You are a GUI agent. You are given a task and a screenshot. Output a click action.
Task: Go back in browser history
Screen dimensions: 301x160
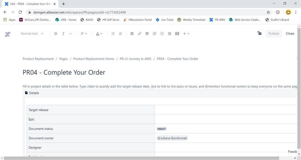5,12
